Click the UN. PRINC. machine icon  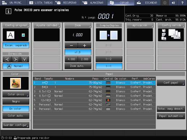point(4,3)
